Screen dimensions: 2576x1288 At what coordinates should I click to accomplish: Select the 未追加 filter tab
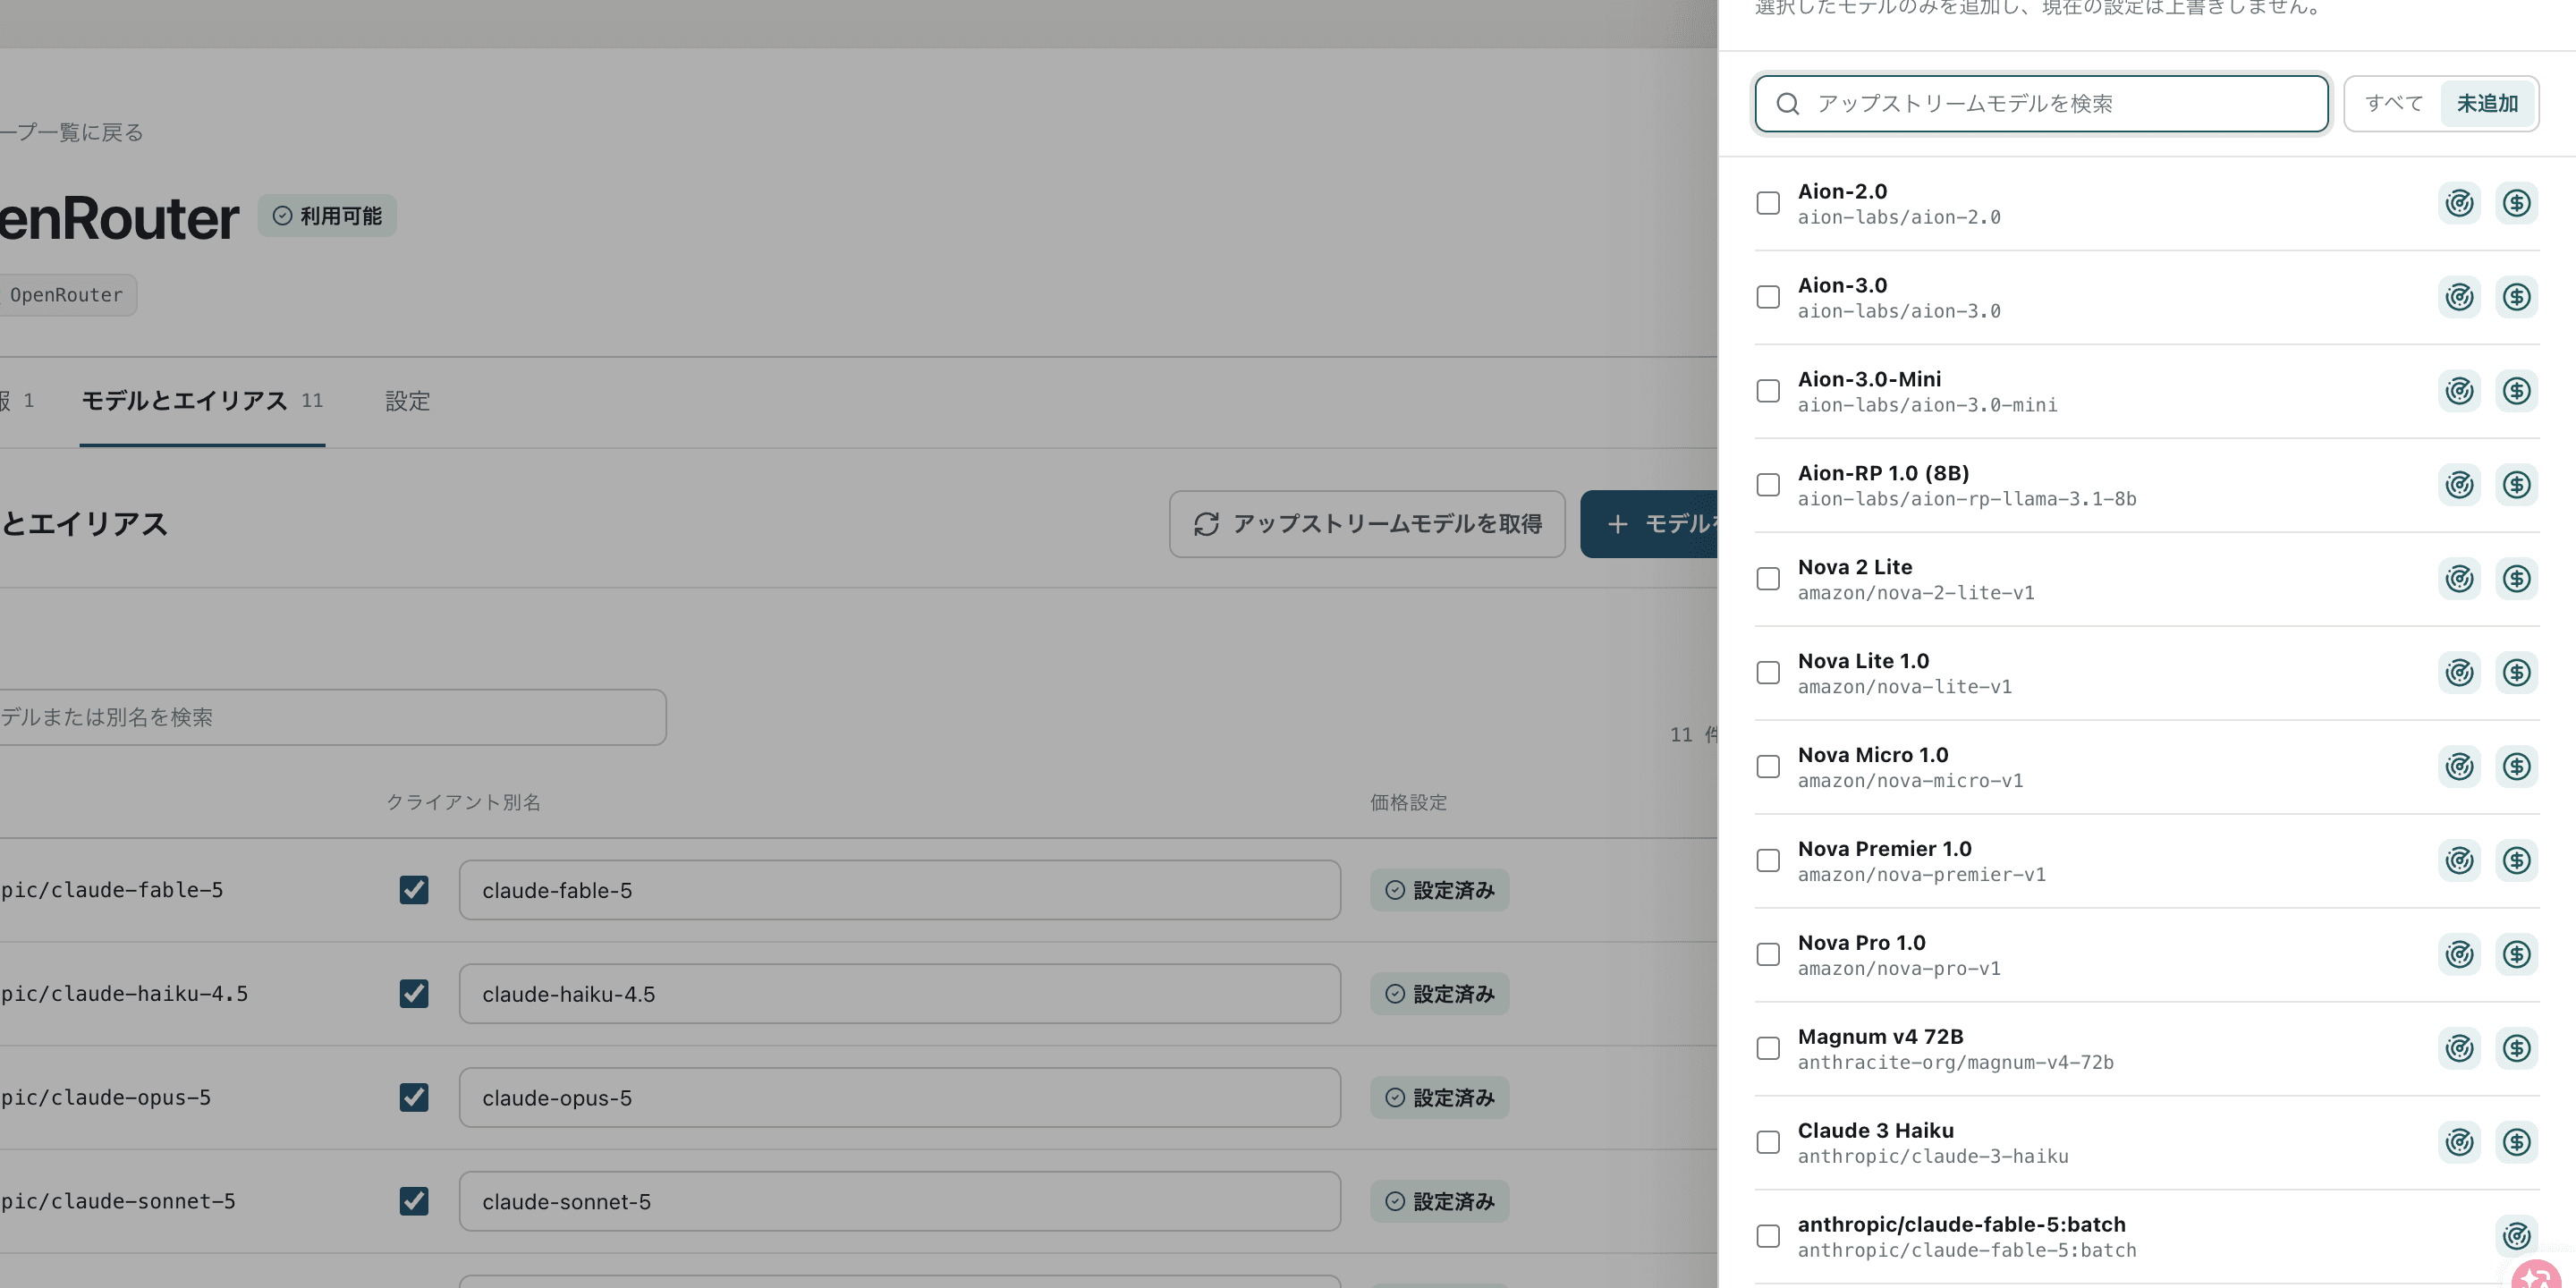(2487, 104)
